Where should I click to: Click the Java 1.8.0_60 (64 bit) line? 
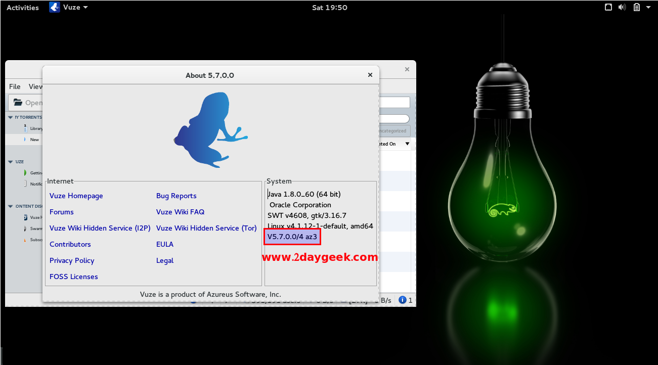304,194
